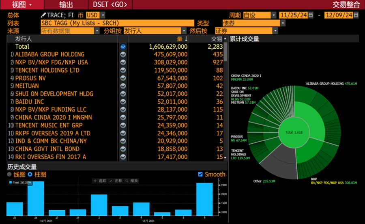
Task: Click the 475,609,000 volume cell
Action: point(170,54)
